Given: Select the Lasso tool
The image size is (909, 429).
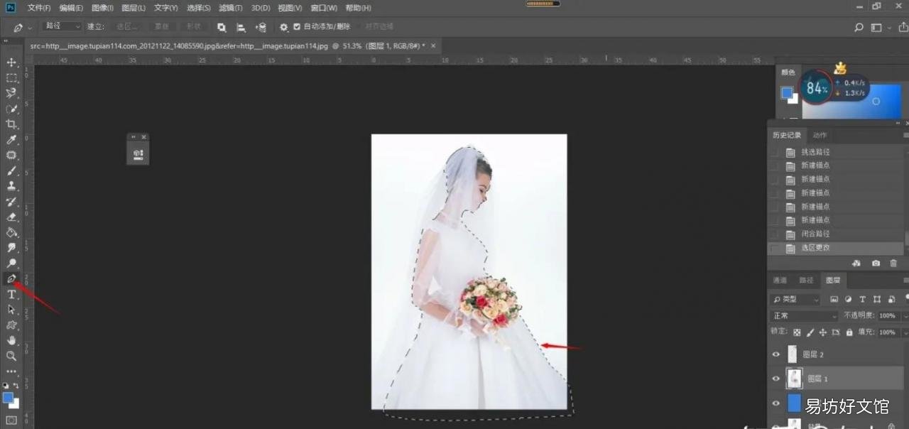Looking at the screenshot, I should [x=11, y=93].
